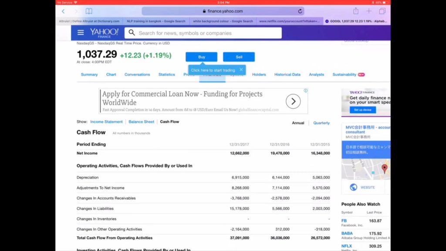Open the Holders tab
This screenshot has width=446, height=251.
pos(259,75)
